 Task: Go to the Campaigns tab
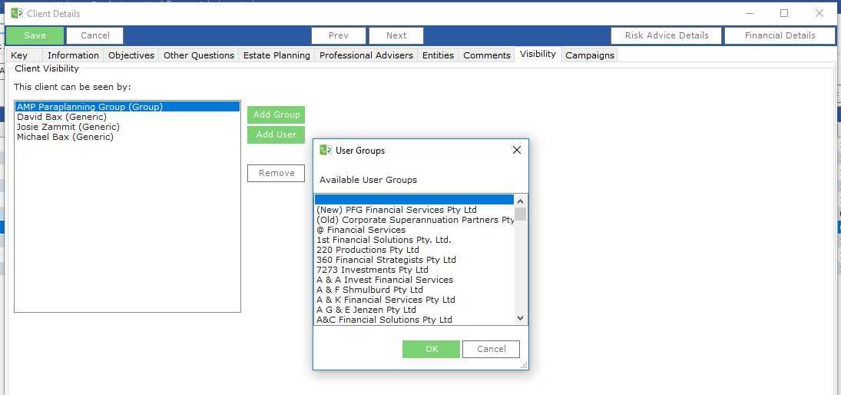(589, 55)
